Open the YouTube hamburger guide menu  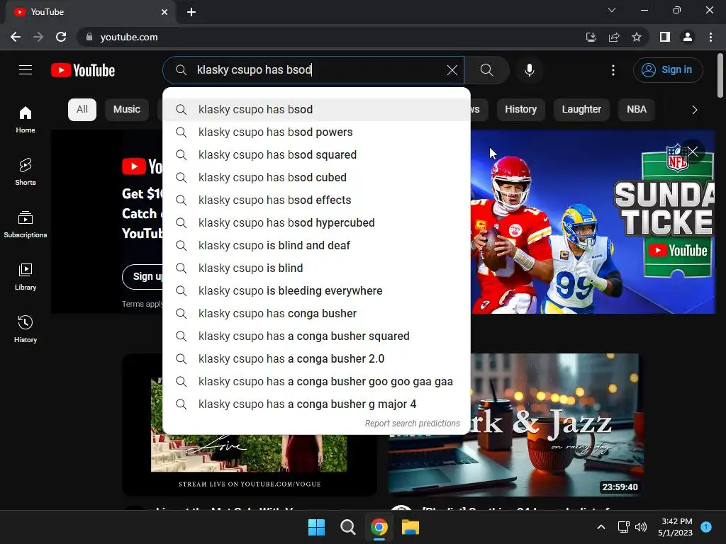point(26,70)
